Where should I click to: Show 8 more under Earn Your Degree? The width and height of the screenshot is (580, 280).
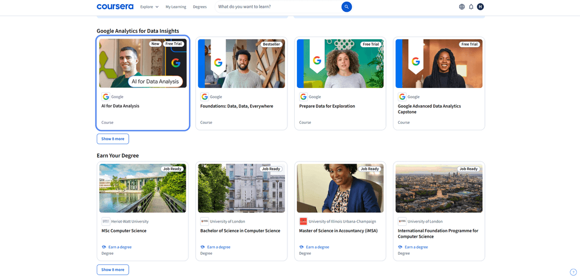113,270
